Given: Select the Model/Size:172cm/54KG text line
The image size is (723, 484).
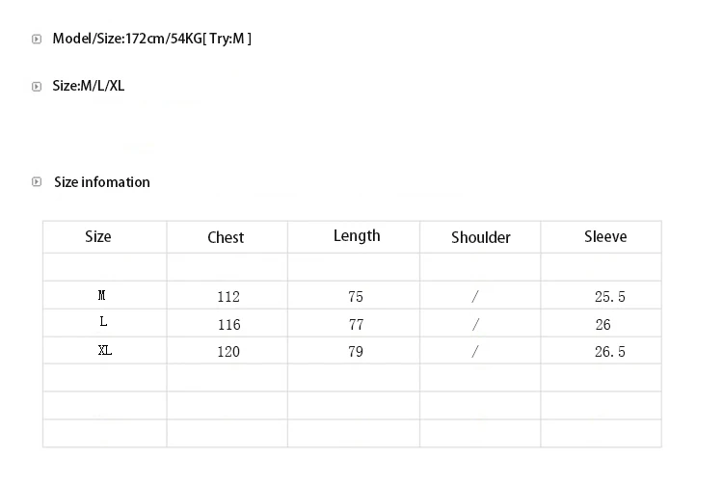Looking at the screenshot, I should click(151, 39).
